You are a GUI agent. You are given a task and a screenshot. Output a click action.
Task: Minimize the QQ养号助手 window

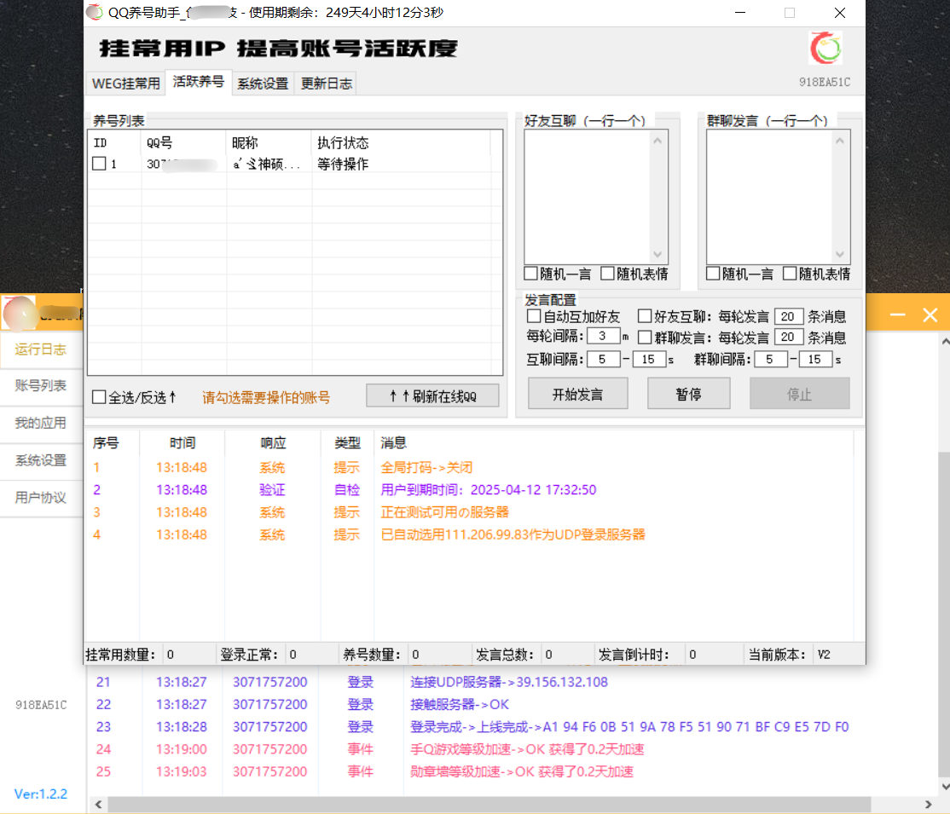coord(739,13)
